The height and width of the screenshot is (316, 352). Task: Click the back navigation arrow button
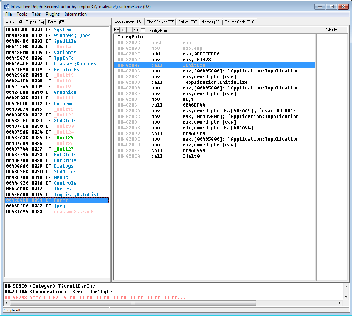[123, 30]
